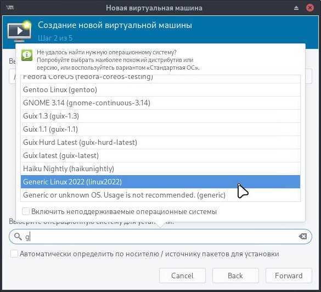Click the magnifier icon in the OS search field
Viewport: 321px width, 292px height.
18,237
